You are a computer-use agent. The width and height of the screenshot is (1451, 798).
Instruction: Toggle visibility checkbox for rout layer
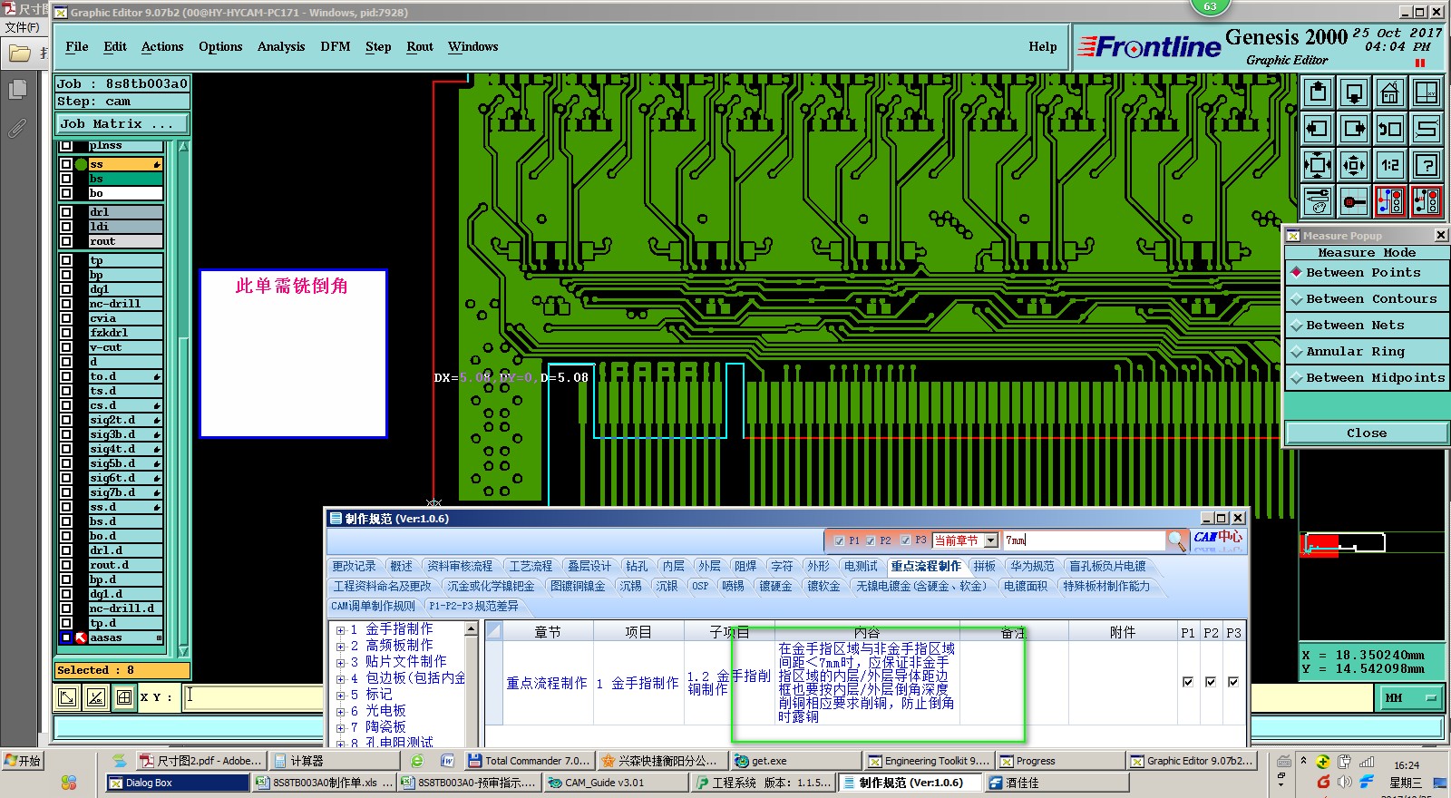click(x=66, y=241)
